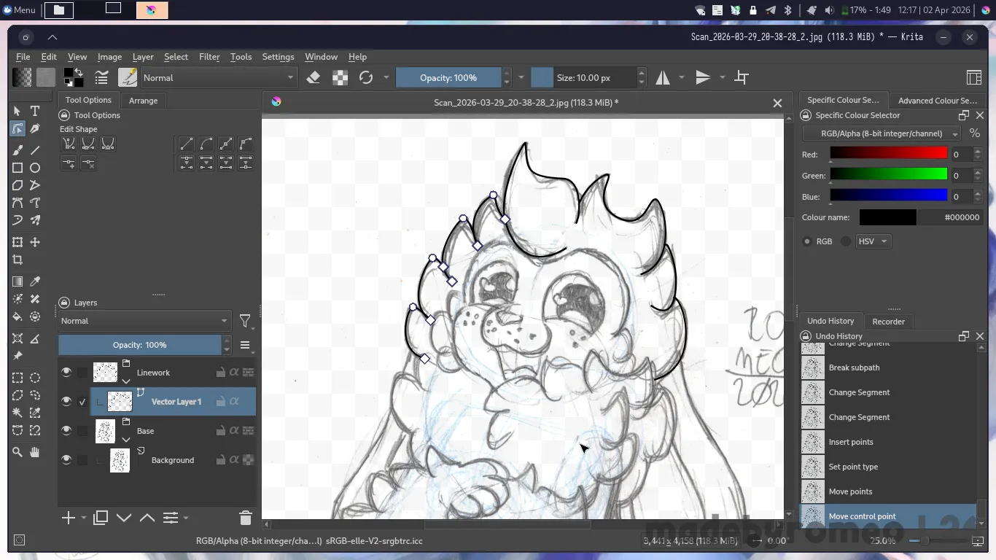
Task: Expand the layer blending mode Normal dropdown
Action: pyautogui.click(x=144, y=321)
